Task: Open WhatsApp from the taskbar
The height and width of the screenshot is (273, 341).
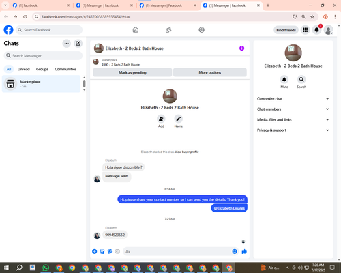Action: (46, 268)
